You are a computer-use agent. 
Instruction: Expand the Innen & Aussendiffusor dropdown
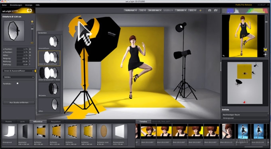[x=19, y=71]
